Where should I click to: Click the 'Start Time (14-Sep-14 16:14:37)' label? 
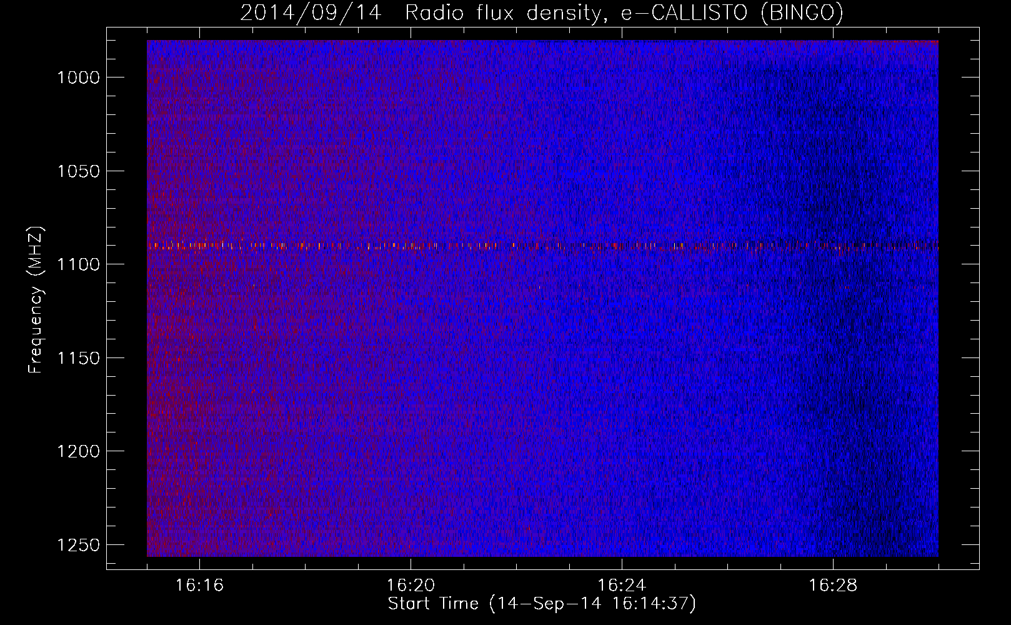coord(542,604)
